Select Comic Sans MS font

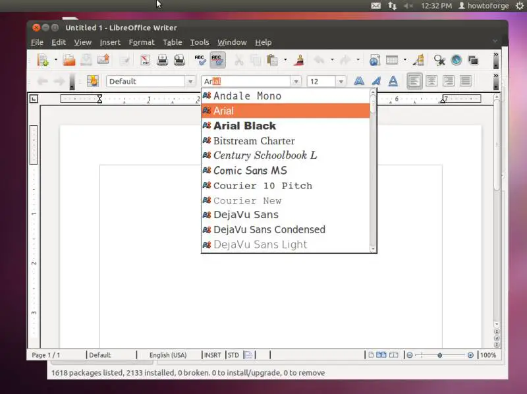pyautogui.click(x=285, y=171)
